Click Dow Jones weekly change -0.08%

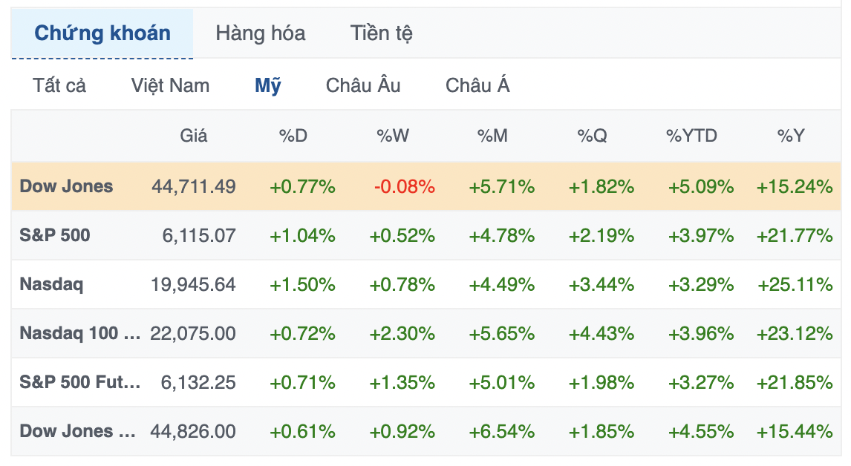click(x=404, y=186)
